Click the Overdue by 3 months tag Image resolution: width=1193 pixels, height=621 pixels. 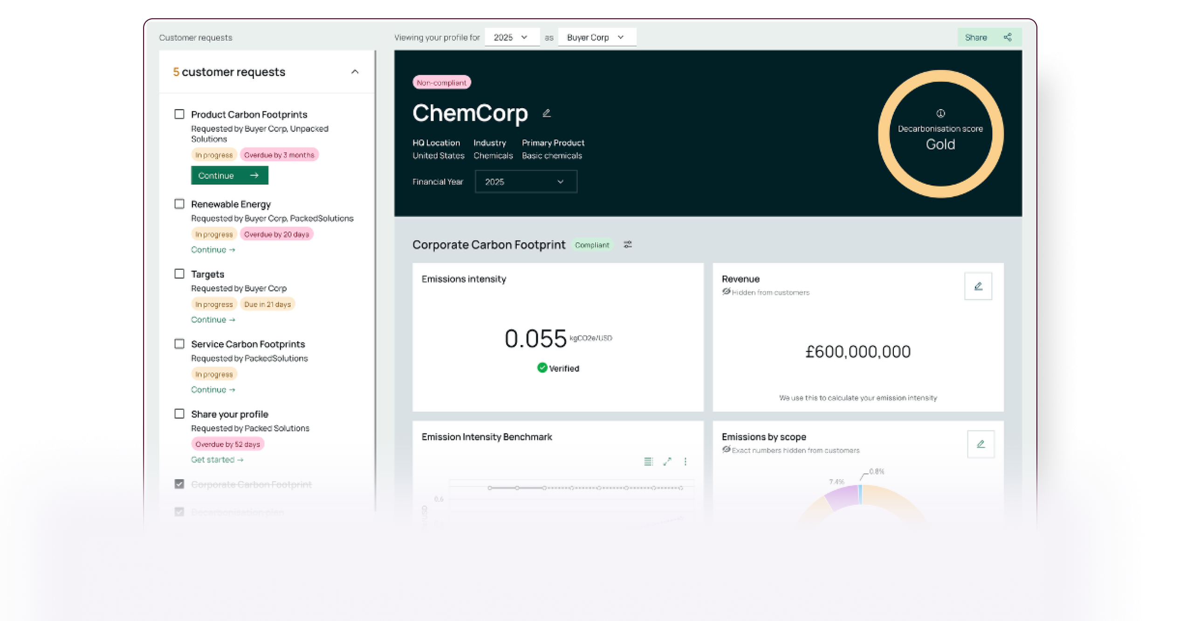pos(279,155)
